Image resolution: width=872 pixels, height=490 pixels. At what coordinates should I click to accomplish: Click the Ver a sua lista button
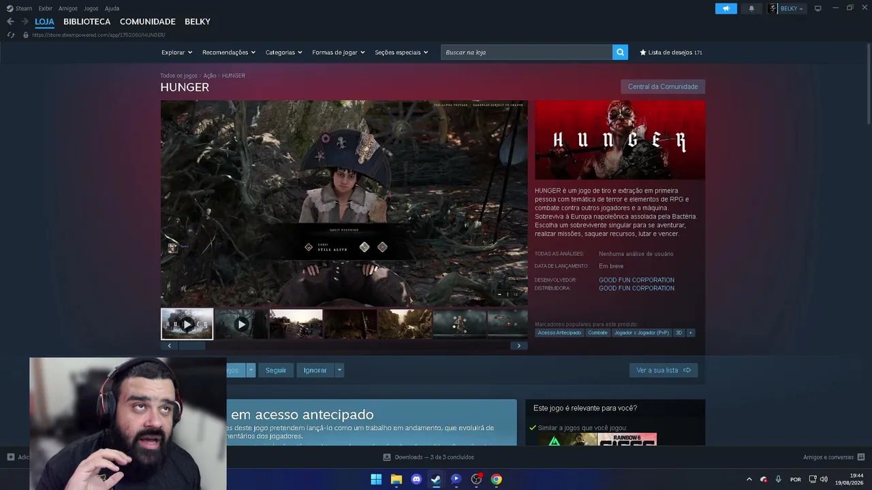click(664, 370)
